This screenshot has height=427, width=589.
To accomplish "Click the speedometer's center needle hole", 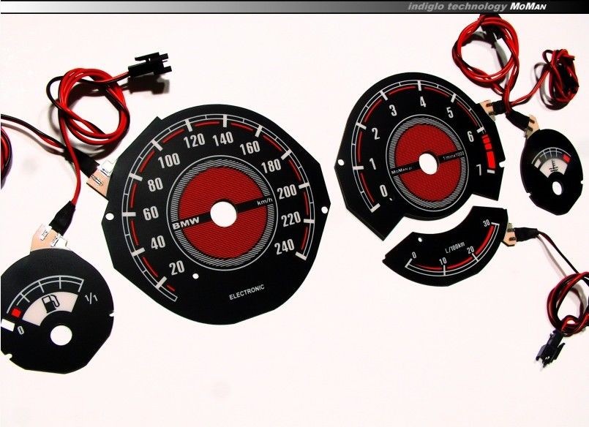I will [223, 215].
